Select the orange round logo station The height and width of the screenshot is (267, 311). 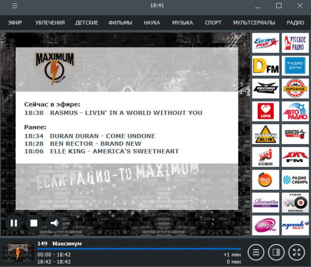pyautogui.click(x=265, y=180)
